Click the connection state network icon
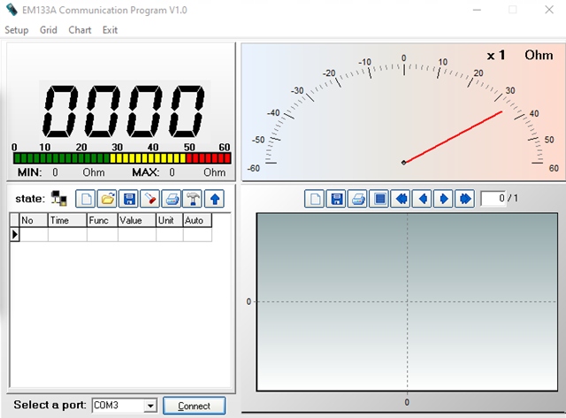 (59, 198)
